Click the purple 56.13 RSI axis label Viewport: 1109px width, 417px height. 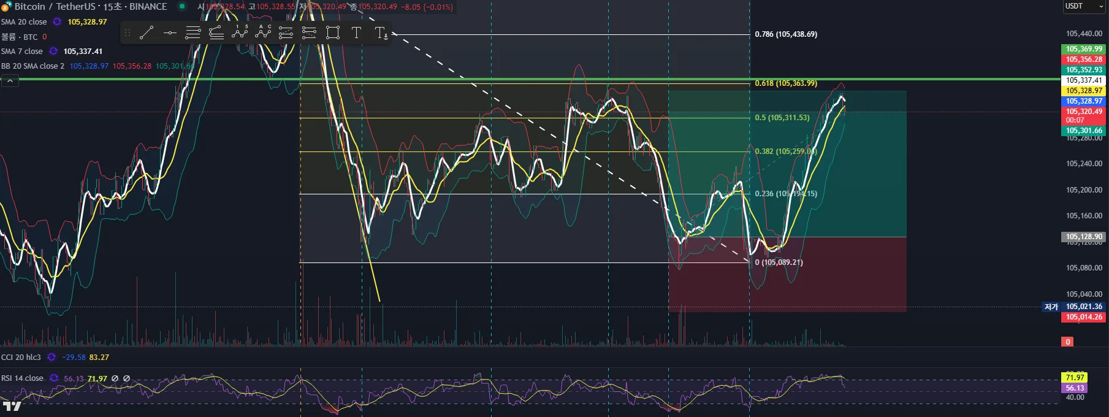(x=1074, y=388)
